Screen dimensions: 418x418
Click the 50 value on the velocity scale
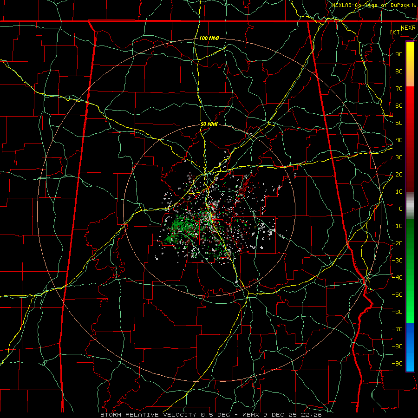pos(399,123)
